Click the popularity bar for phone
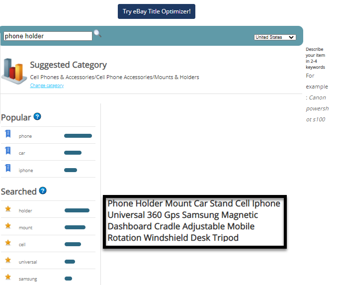 point(78,136)
